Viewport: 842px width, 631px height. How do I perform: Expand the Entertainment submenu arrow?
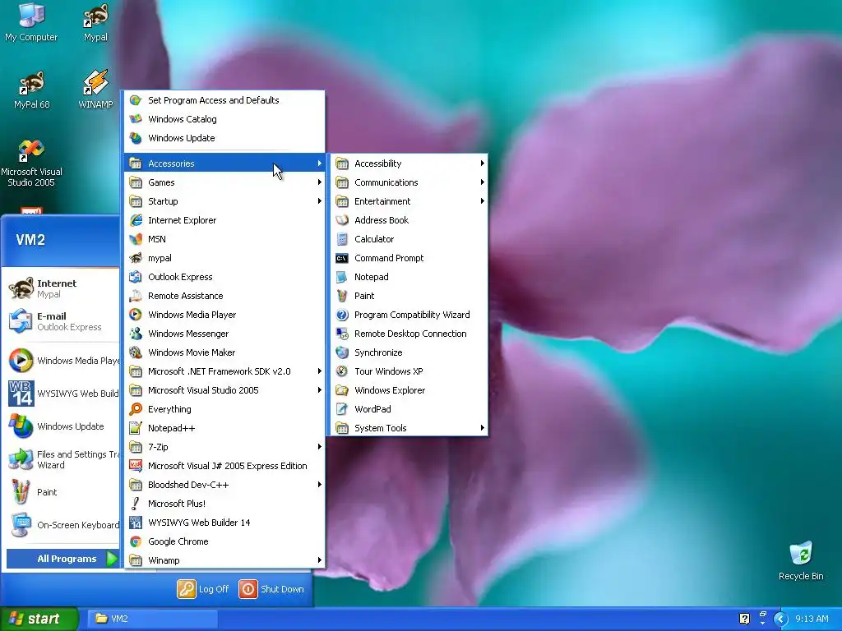[482, 201]
